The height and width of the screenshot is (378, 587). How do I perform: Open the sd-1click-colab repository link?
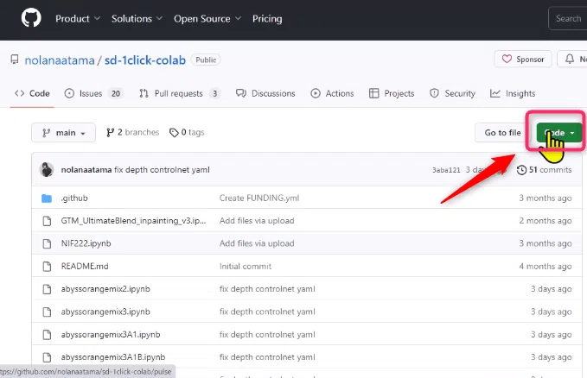pyautogui.click(x=145, y=60)
